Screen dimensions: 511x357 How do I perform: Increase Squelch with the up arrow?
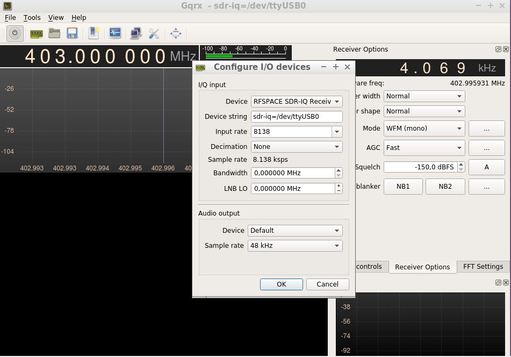pos(461,165)
